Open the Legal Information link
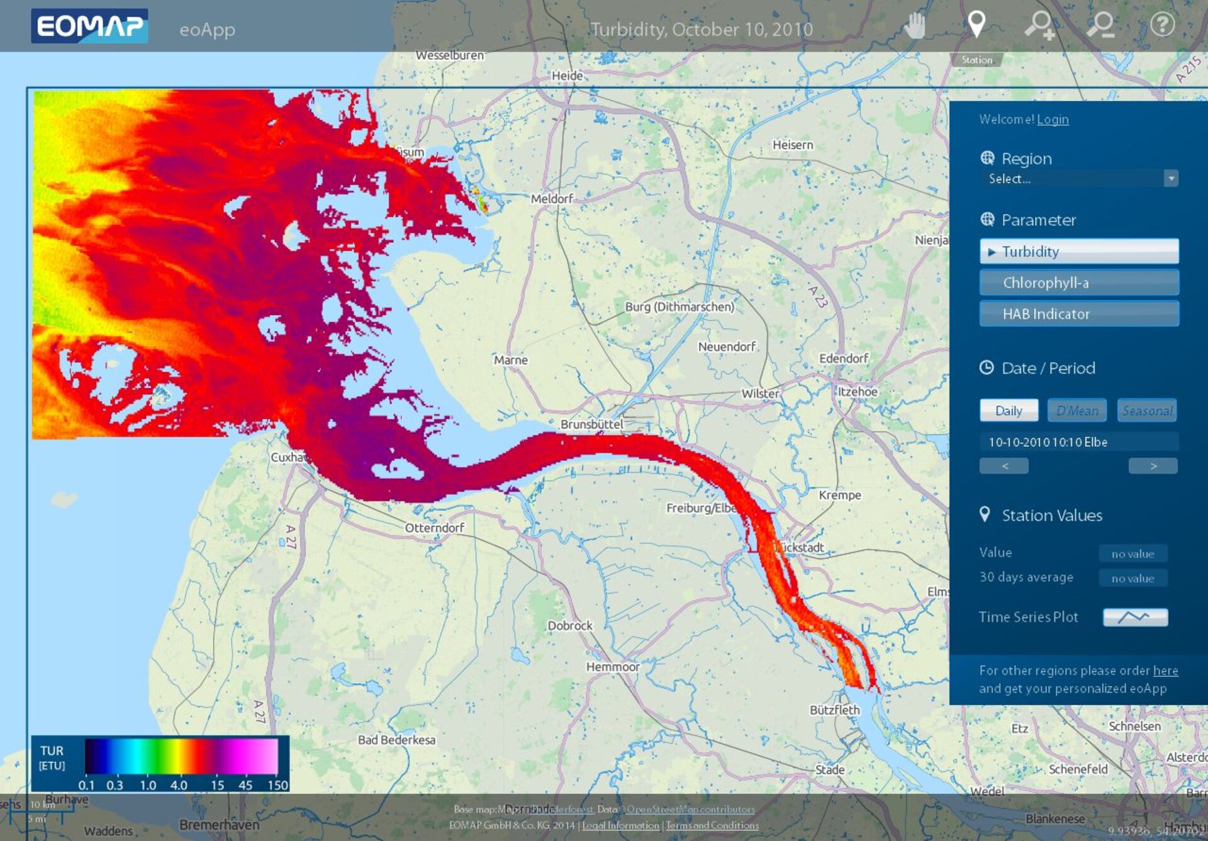 (620, 825)
